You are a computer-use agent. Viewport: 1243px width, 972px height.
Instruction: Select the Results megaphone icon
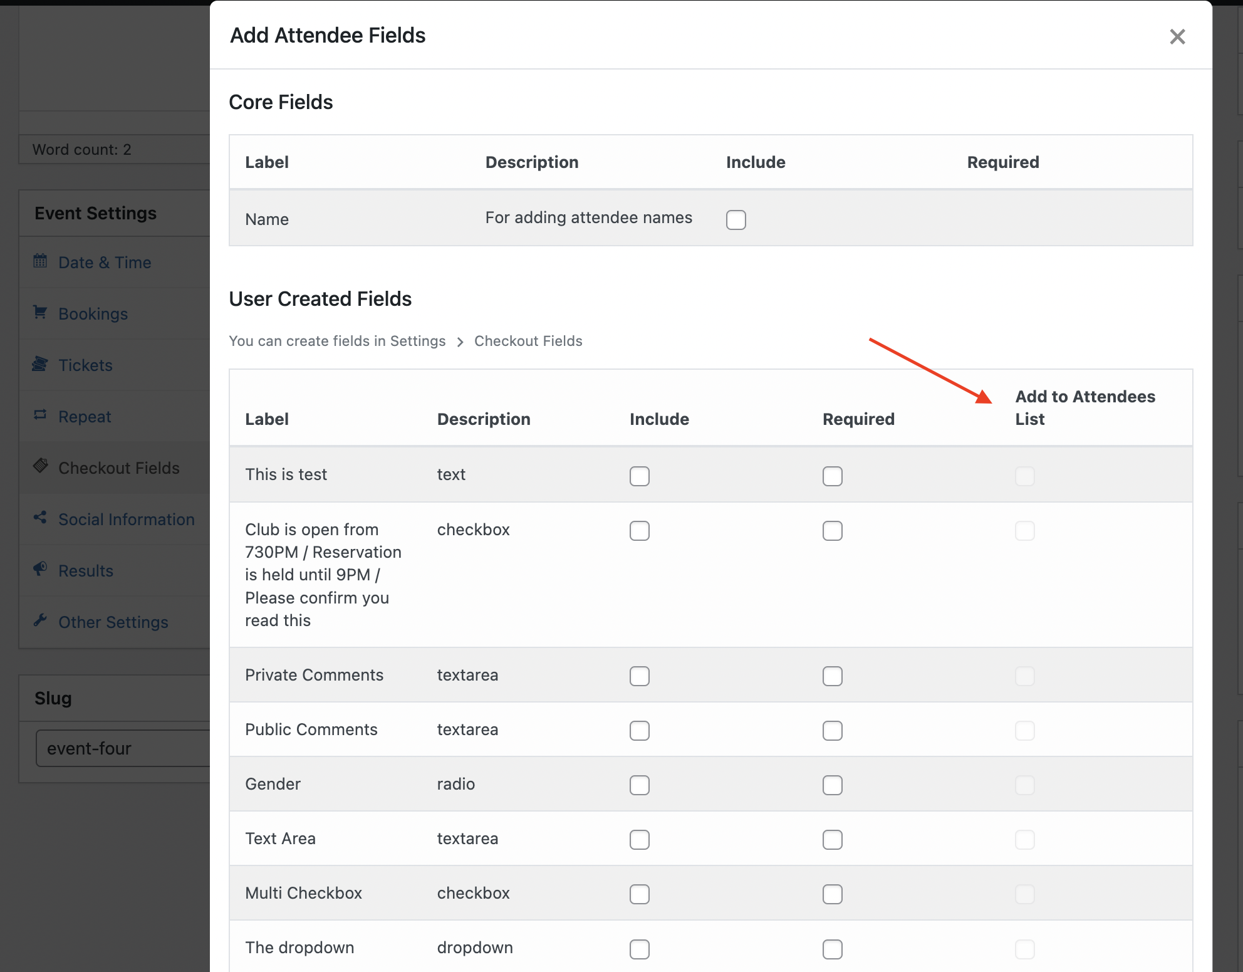(39, 570)
